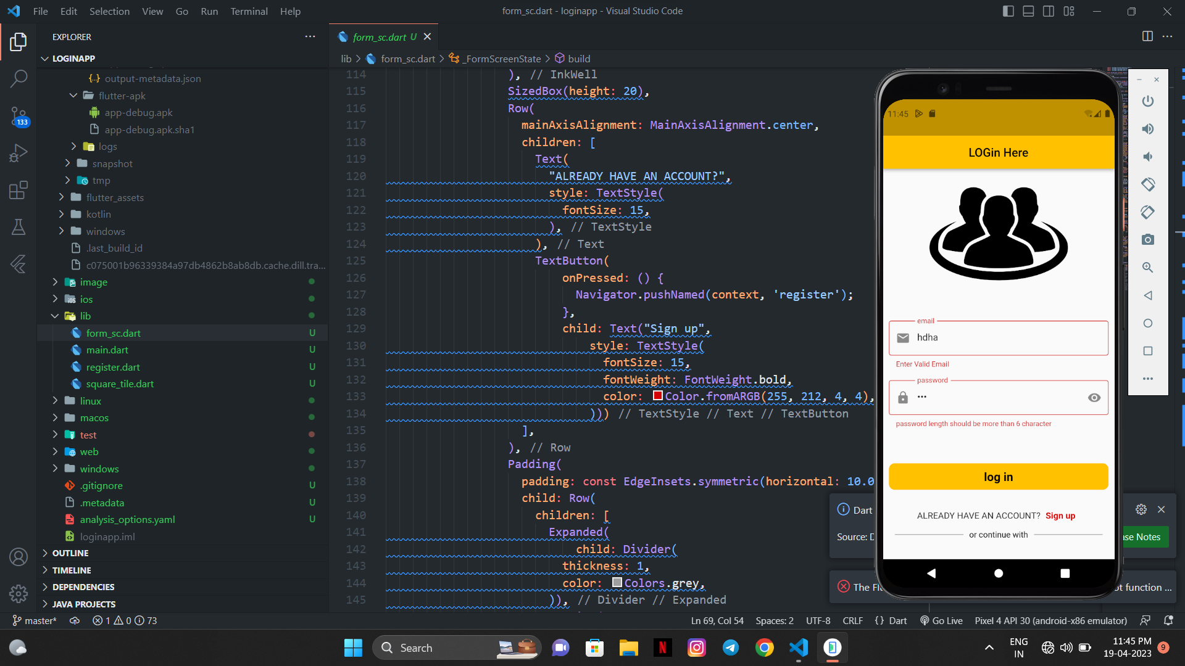Image resolution: width=1185 pixels, height=666 pixels.
Task: Expand the OUTLINE section
Action: (70, 553)
